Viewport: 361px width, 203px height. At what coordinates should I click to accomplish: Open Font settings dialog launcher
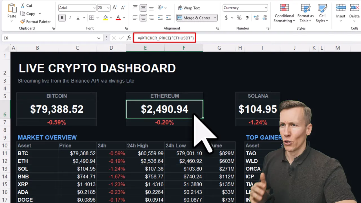[x=126, y=28]
